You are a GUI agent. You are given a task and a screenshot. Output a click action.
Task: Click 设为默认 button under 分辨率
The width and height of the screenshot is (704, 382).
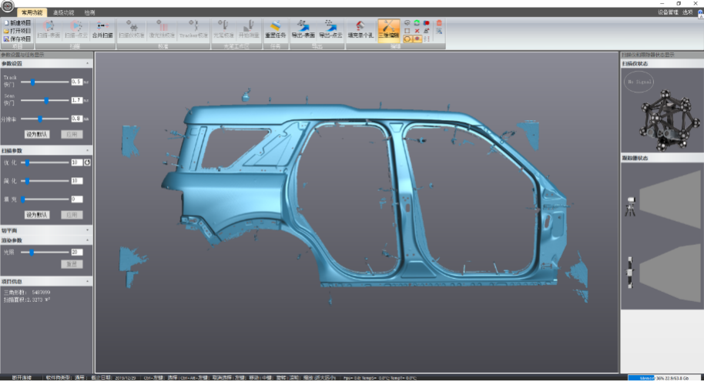pyautogui.click(x=36, y=134)
